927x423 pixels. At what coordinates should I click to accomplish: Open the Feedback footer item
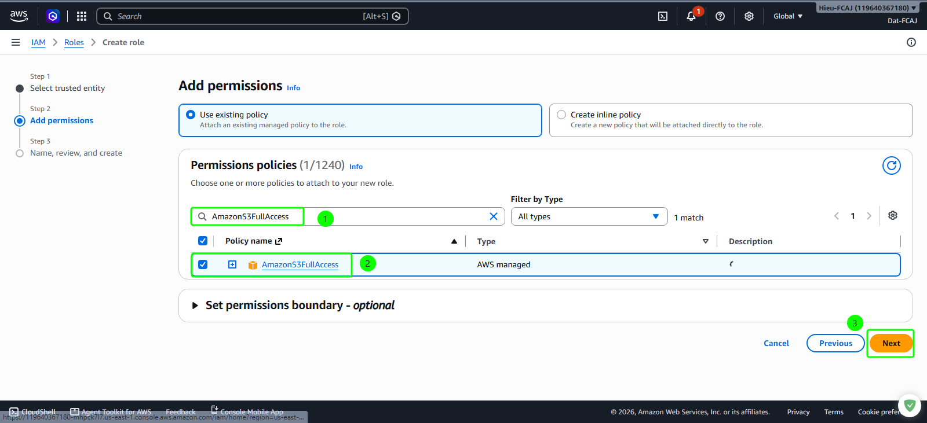[181, 412]
